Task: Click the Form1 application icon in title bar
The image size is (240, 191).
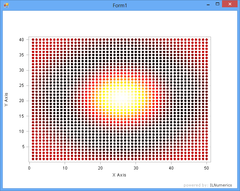Action: (x=6, y=5)
